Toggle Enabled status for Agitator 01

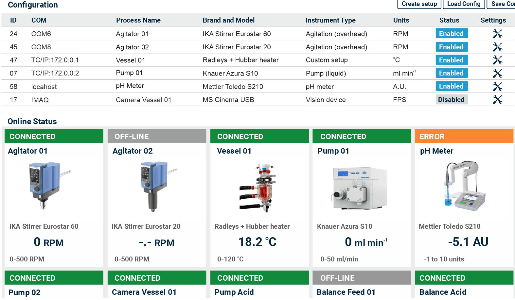[451, 34]
